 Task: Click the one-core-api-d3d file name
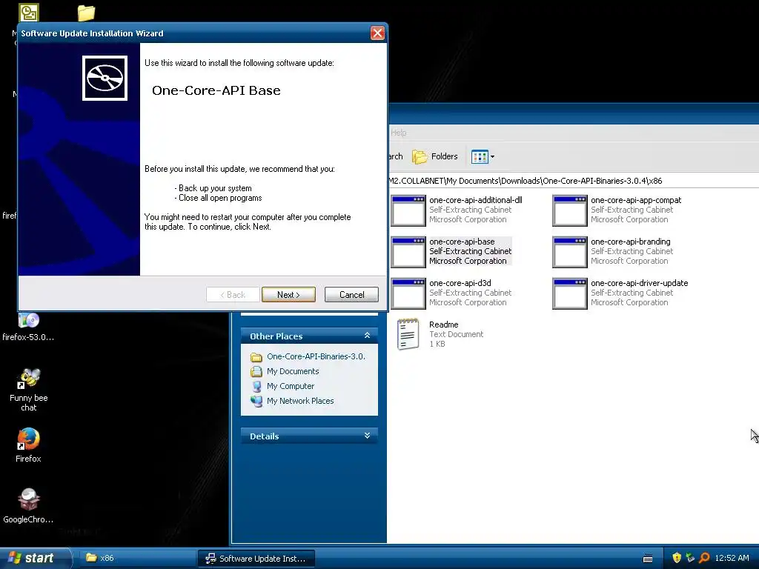460,283
